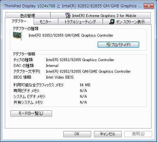Open adapter プロパティ(P) button
This screenshot has width=157, height=142.
[118, 45]
